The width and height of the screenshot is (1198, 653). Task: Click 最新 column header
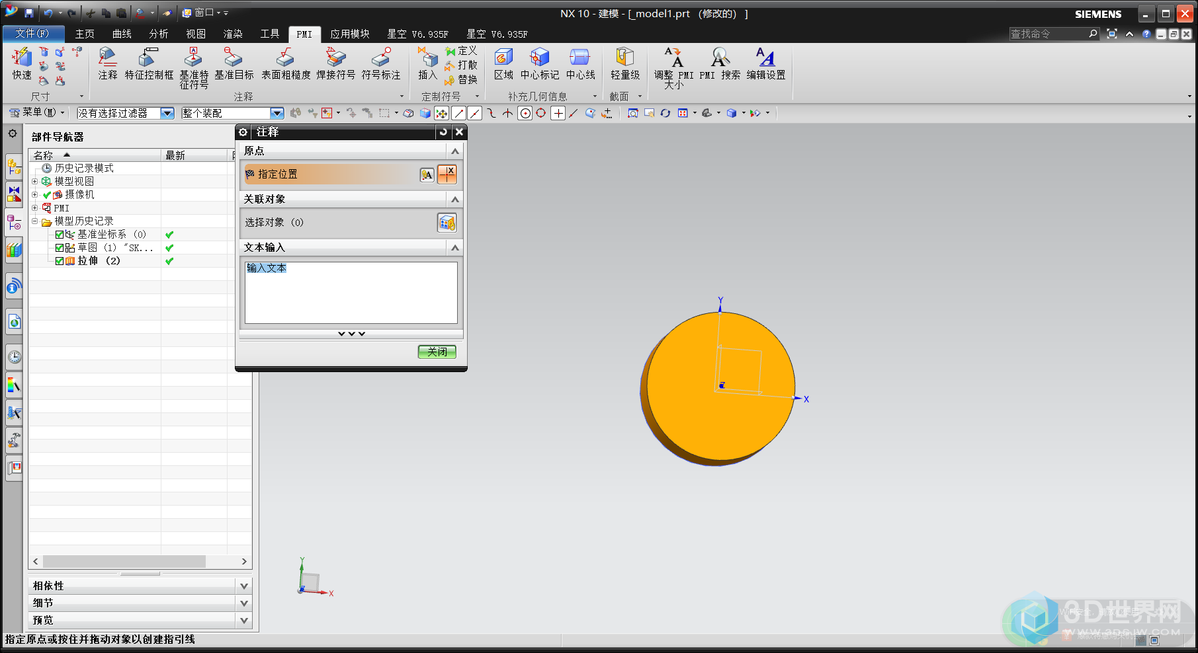tap(194, 155)
